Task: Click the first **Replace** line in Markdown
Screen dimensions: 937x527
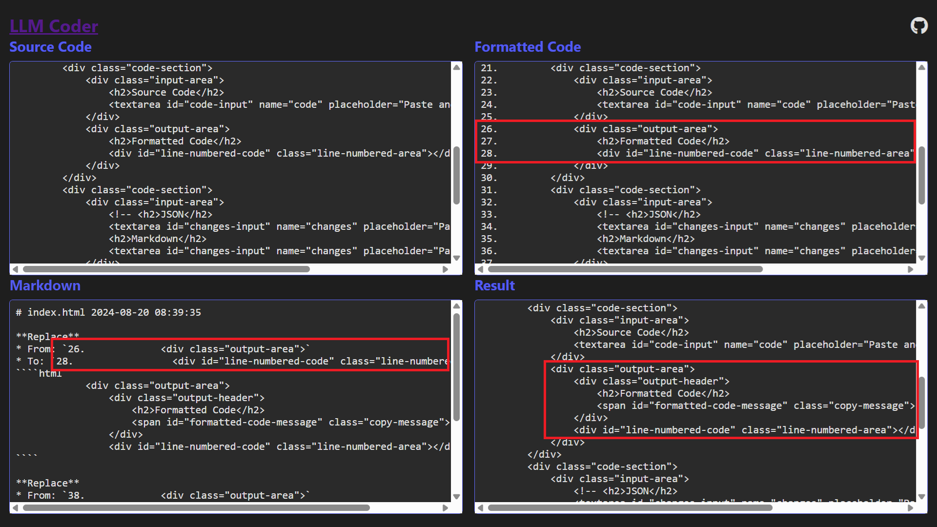Action: pos(47,337)
